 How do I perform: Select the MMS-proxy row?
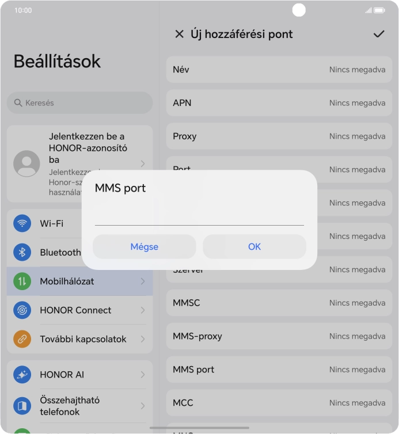[x=279, y=336]
